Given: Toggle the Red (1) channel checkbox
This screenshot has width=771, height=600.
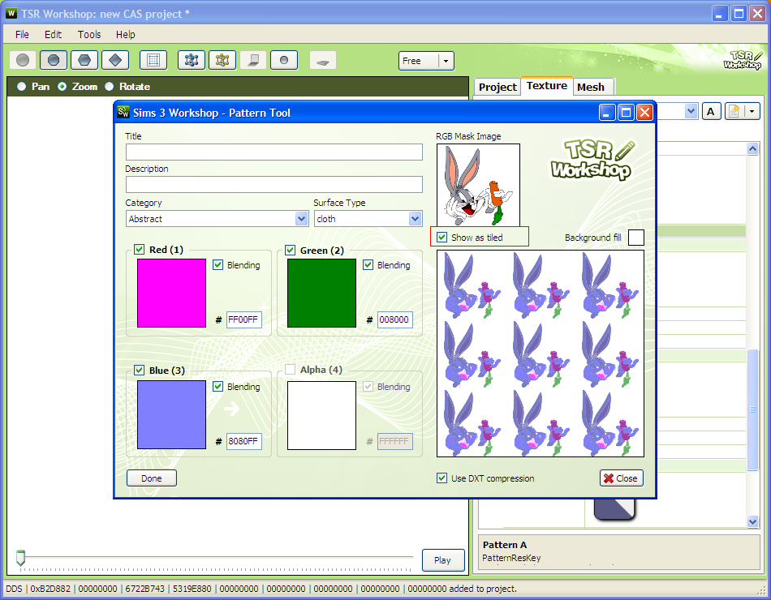Looking at the screenshot, I should pos(139,249).
